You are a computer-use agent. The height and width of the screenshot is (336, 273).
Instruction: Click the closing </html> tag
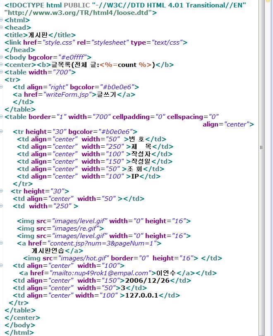click(x=19, y=333)
